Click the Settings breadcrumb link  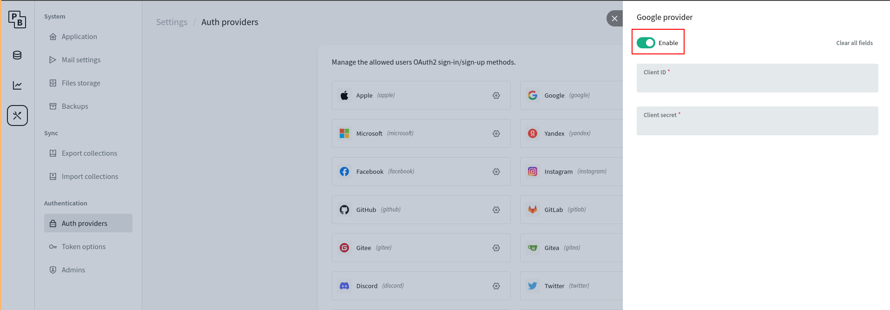coord(171,22)
